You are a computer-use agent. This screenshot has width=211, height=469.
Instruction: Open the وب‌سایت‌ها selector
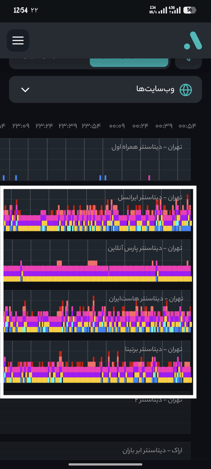click(105, 89)
